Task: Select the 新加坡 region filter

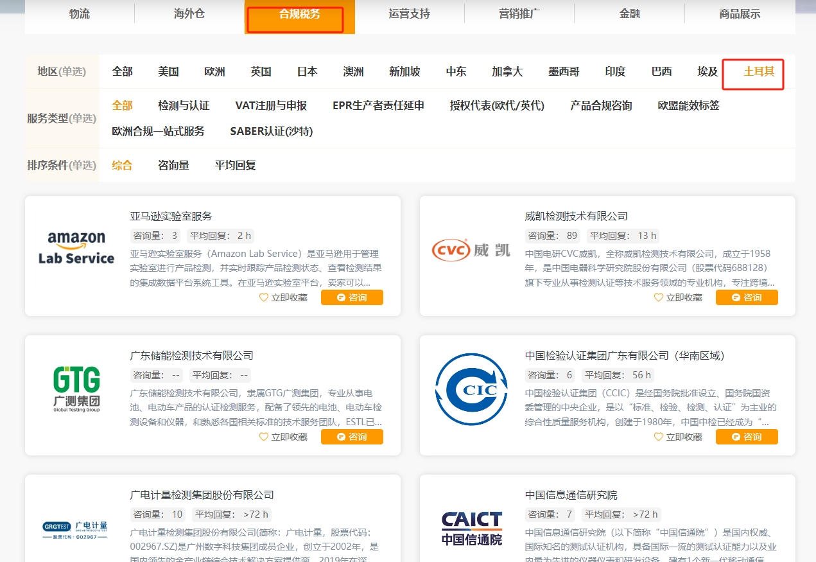Action: [404, 71]
